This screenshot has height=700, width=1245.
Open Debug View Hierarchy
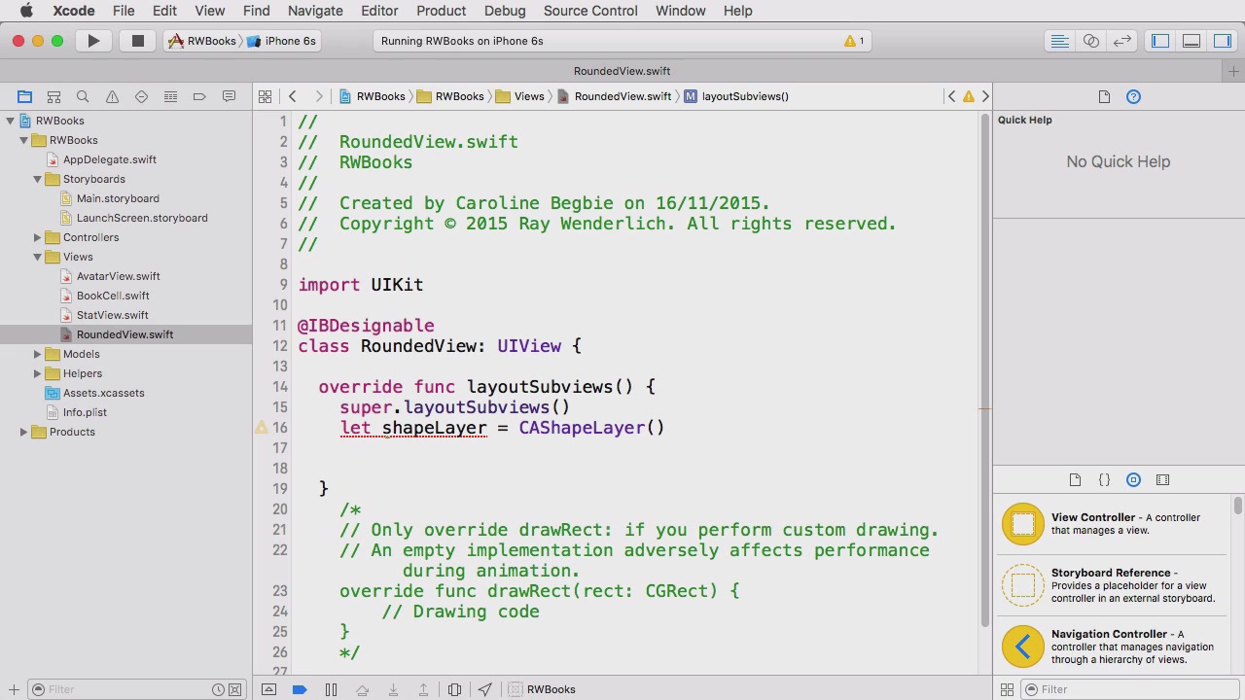point(454,689)
